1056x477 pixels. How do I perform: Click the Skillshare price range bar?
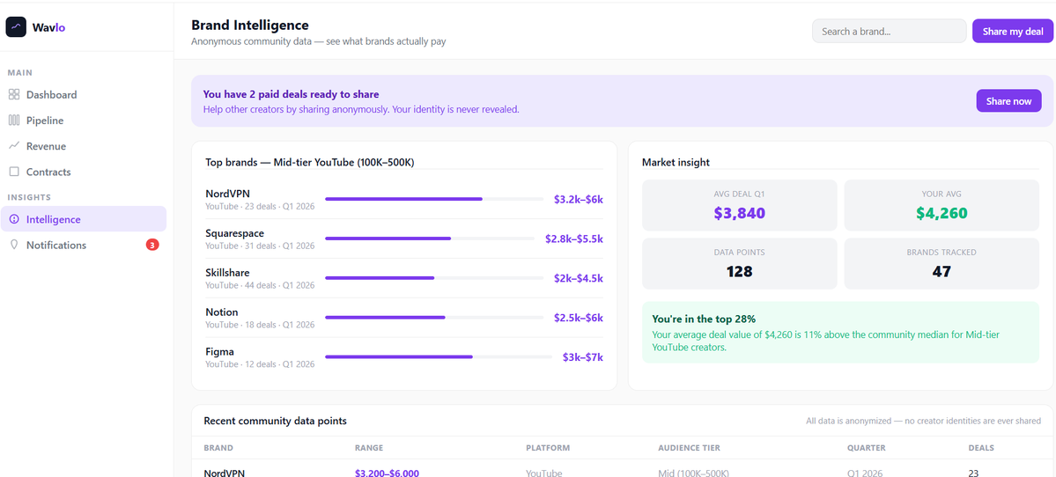[433, 278]
